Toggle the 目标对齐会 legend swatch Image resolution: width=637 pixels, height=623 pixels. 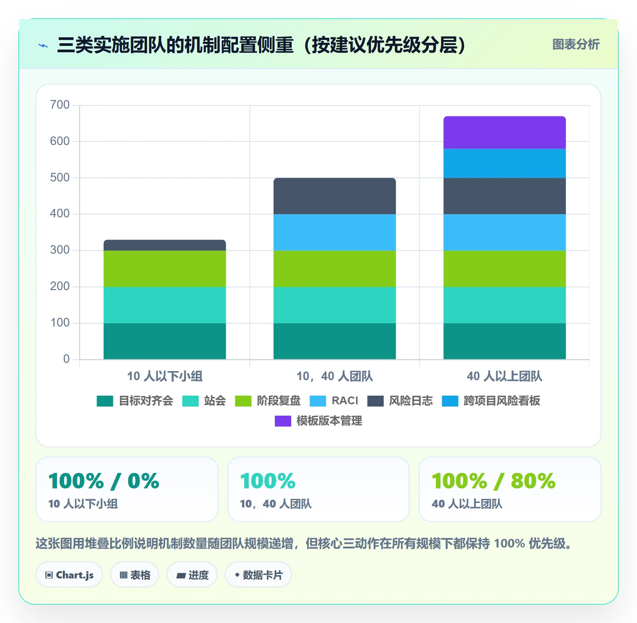105,401
